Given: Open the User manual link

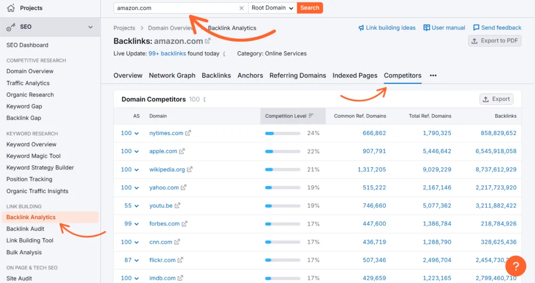Looking at the screenshot, I should [444, 28].
